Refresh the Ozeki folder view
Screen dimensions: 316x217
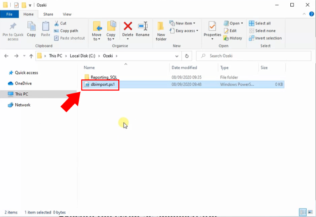187,56
